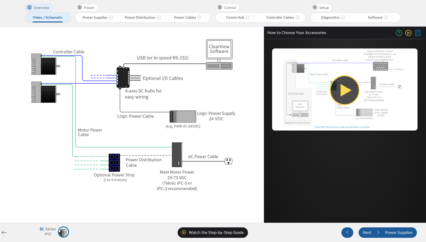Go to Controller Cables tab
Screen dimensions: 426x242
coord(283,18)
